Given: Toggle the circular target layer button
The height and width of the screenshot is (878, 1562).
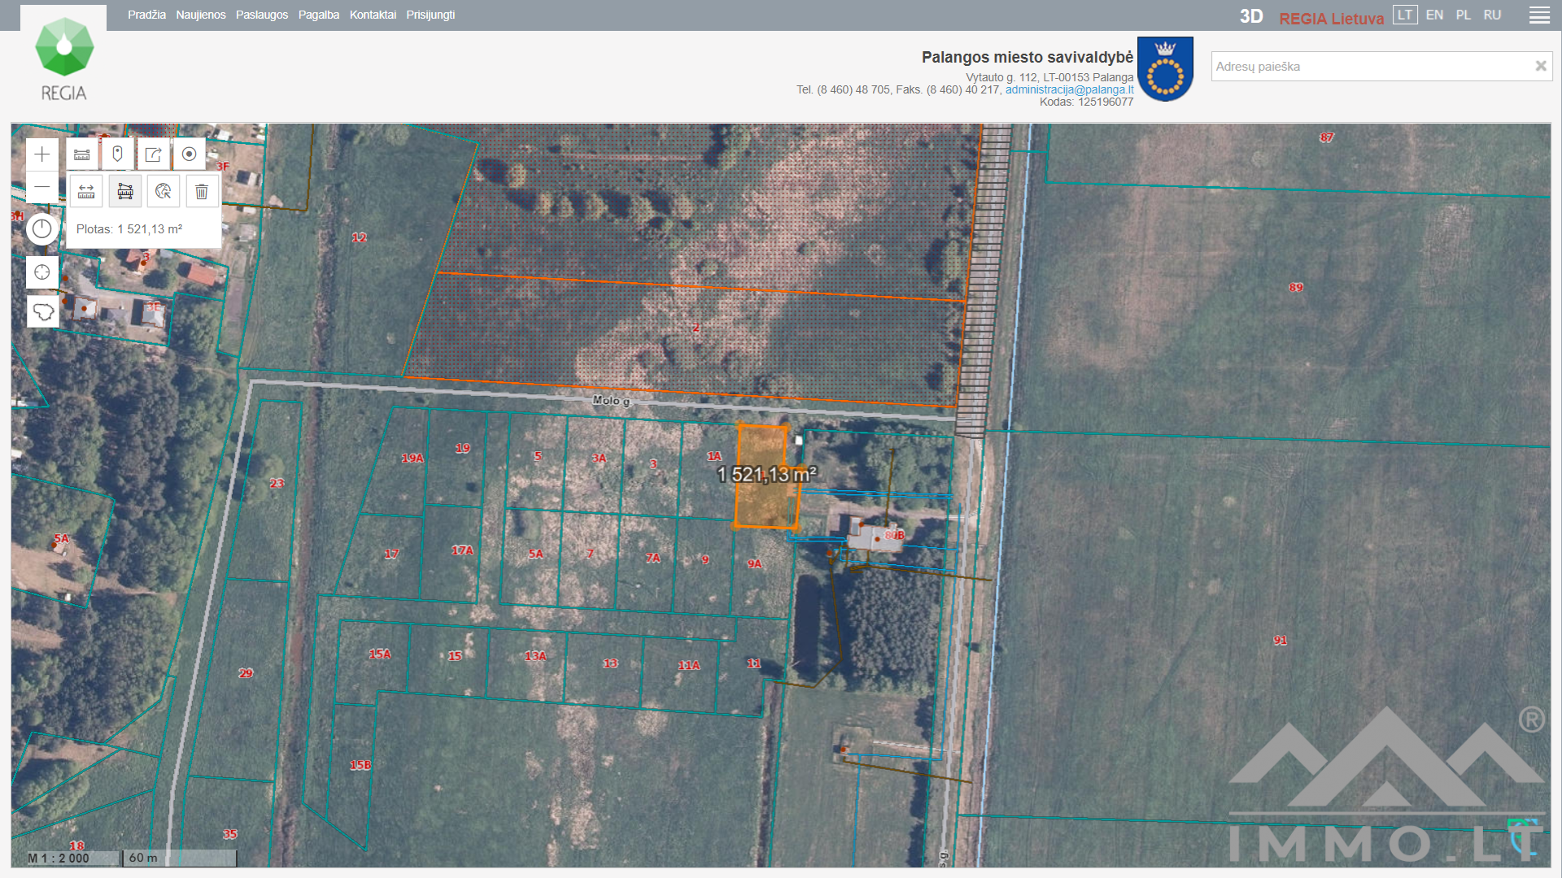Looking at the screenshot, I should point(189,154).
